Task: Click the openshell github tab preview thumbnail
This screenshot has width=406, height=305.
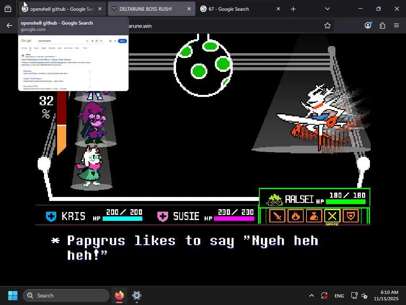Action: pyautogui.click(x=73, y=63)
